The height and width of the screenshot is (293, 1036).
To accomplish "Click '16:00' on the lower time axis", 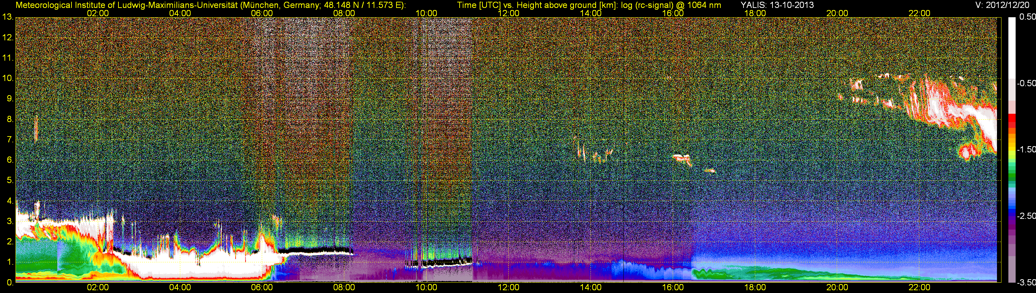I will pos(673,287).
